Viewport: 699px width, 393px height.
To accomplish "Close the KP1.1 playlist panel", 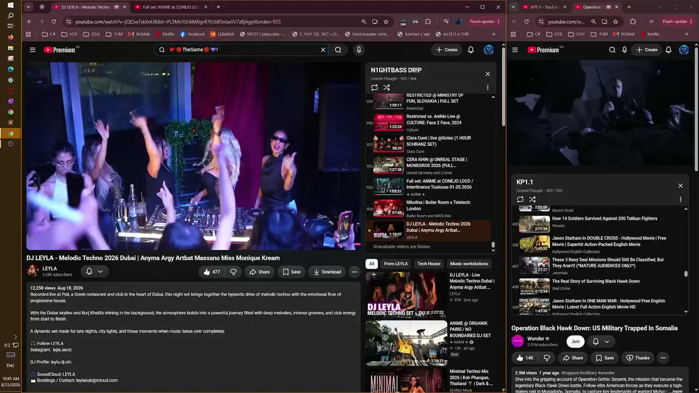I will click(680, 186).
